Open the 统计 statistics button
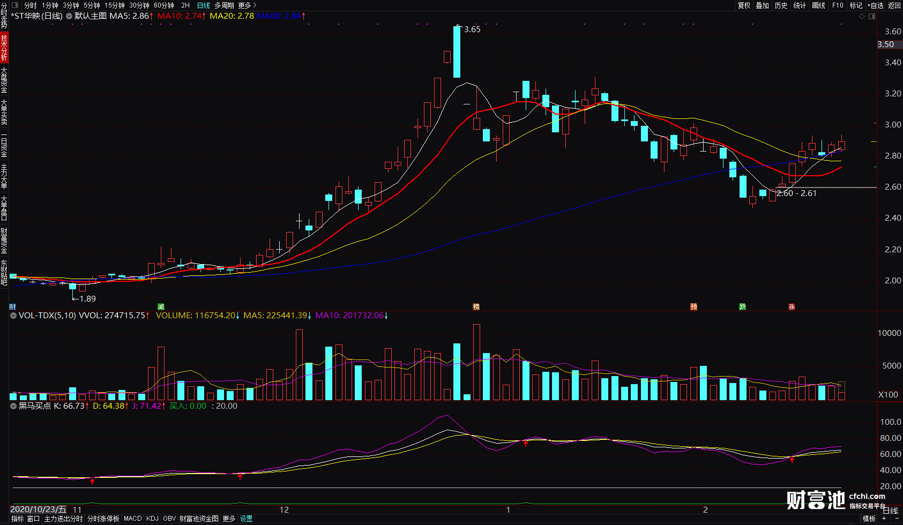The height and width of the screenshot is (525, 903). tap(800, 5)
